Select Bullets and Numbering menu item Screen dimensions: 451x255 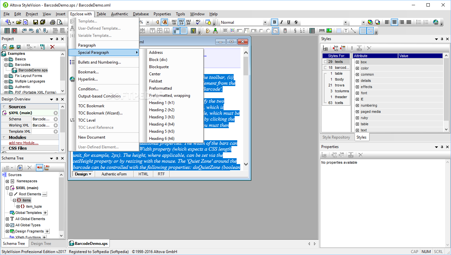coord(99,62)
